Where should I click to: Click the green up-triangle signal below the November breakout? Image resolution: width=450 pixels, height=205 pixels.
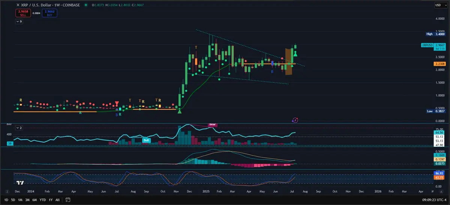(x=180, y=111)
